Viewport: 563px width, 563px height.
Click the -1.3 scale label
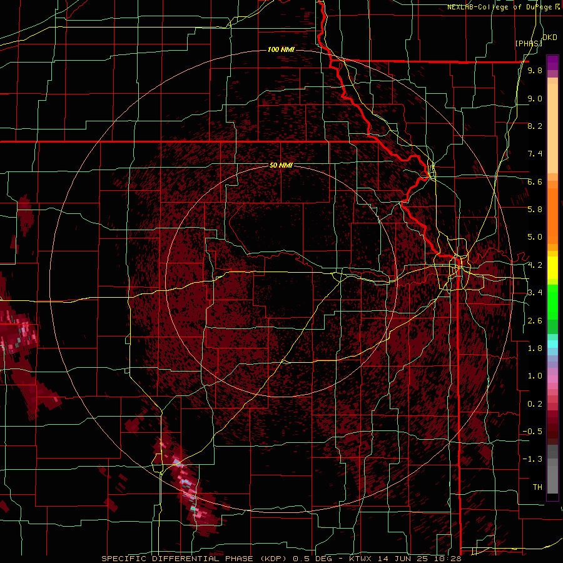pos(532,459)
